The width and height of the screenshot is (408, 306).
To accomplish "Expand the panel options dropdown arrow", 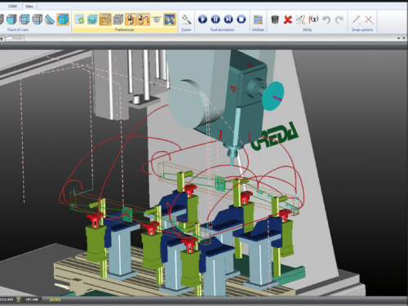I will [x=399, y=38].
